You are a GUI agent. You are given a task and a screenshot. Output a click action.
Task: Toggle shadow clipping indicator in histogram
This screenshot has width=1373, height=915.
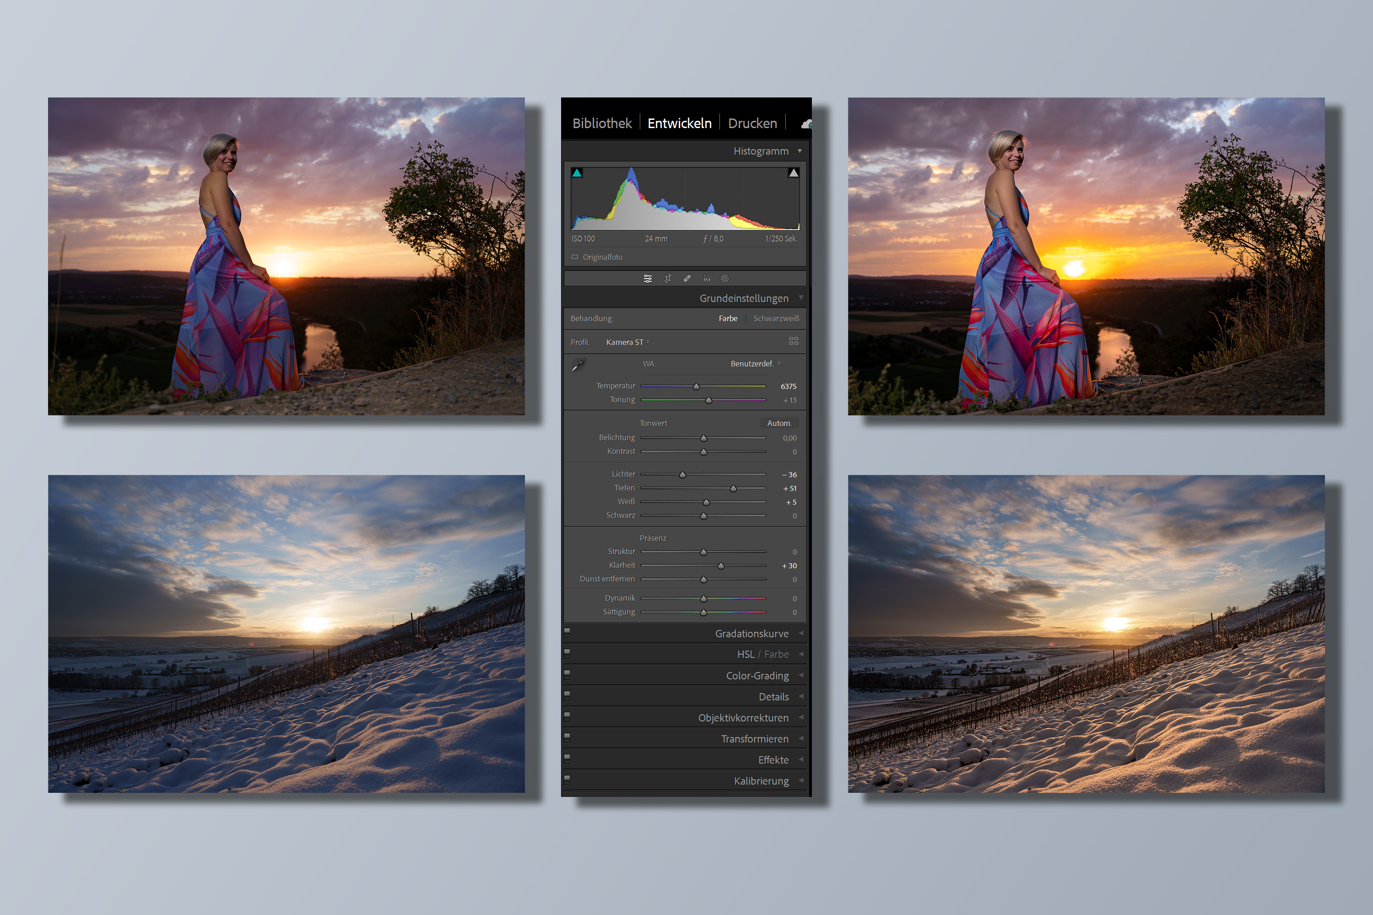(x=577, y=173)
